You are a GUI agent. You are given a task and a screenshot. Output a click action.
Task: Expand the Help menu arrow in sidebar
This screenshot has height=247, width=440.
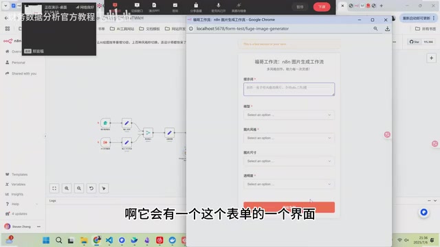pyautogui.click(x=36, y=204)
